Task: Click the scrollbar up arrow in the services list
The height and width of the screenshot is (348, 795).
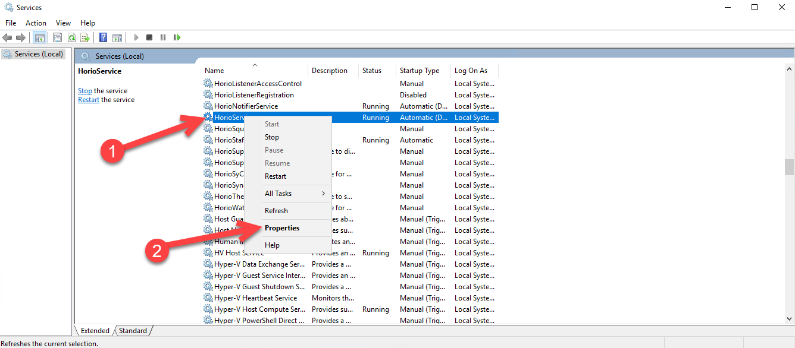Action: coord(789,69)
